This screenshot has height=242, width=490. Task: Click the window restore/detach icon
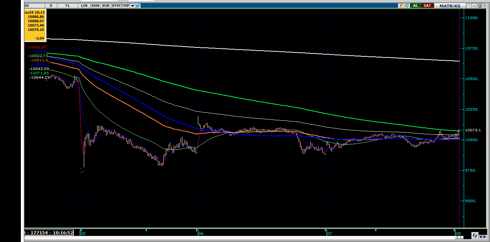479,5
